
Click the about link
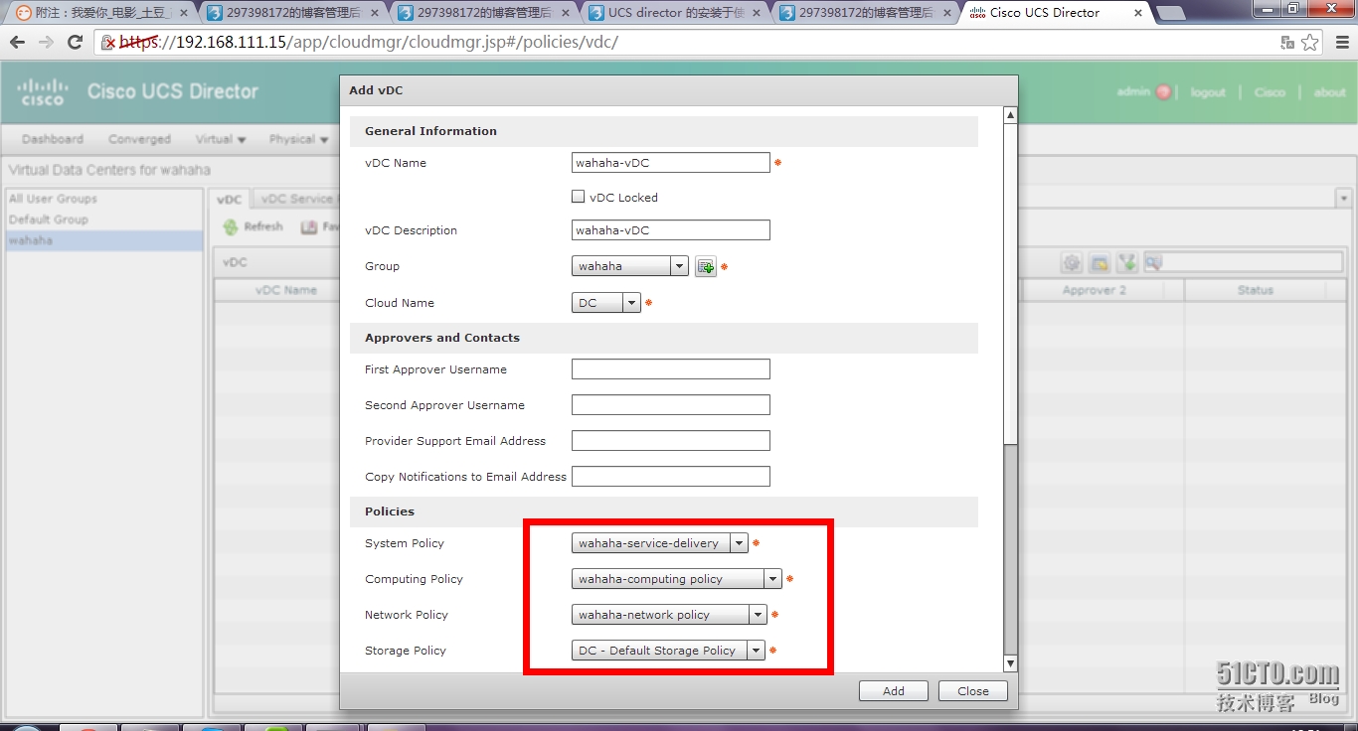[1329, 92]
